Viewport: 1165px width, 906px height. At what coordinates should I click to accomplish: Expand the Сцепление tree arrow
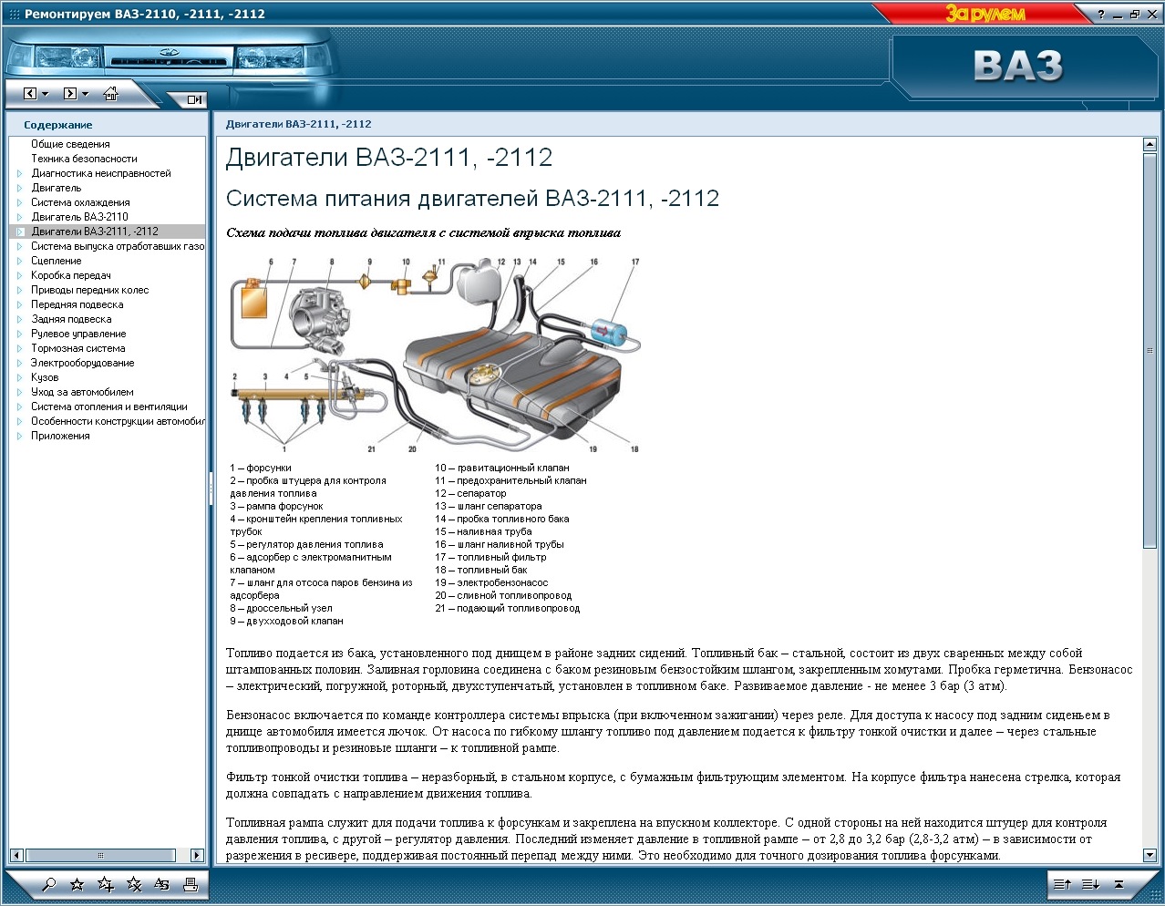[19, 261]
